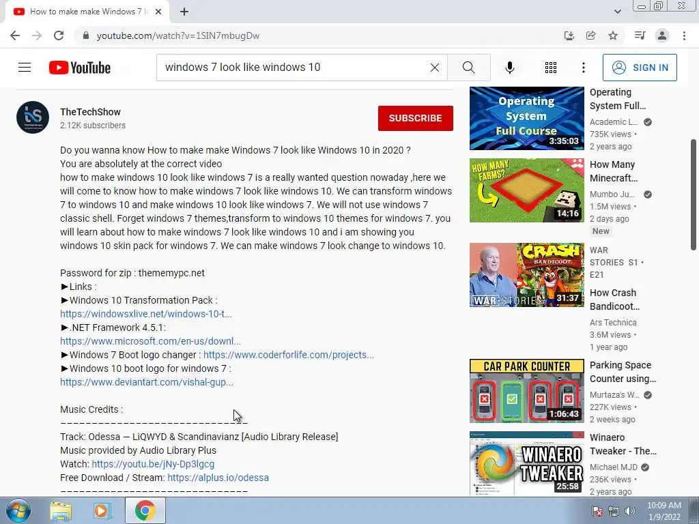Open Windows Explorer from the taskbar
The image size is (699, 524).
(x=61, y=510)
